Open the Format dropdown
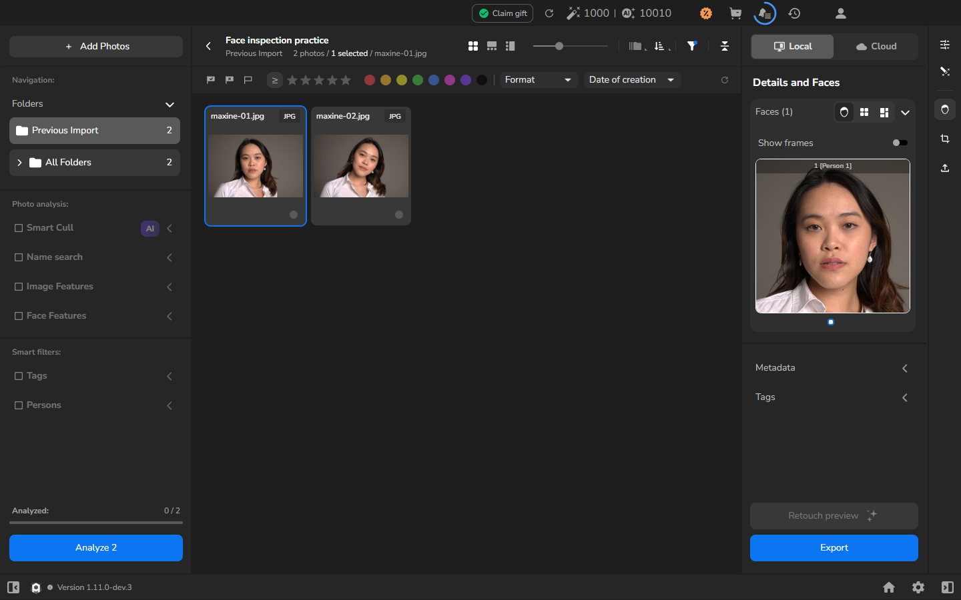Screen dimensions: 961x600 click(x=539, y=80)
